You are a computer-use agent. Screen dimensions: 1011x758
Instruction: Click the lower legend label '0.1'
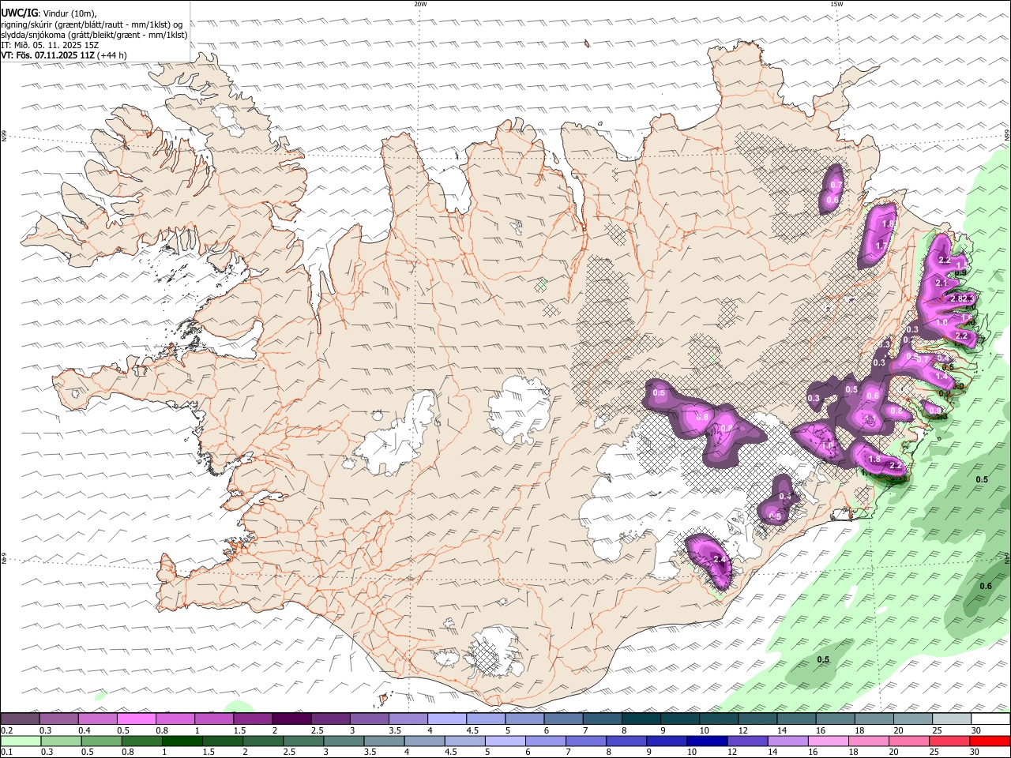[7, 752]
